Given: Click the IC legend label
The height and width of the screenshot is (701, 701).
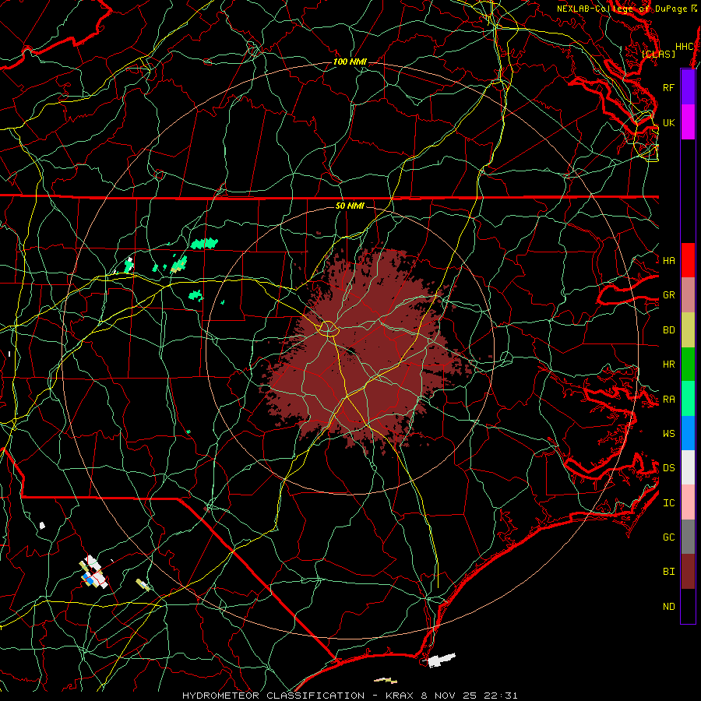Looking at the screenshot, I should [x=668, y=503].
